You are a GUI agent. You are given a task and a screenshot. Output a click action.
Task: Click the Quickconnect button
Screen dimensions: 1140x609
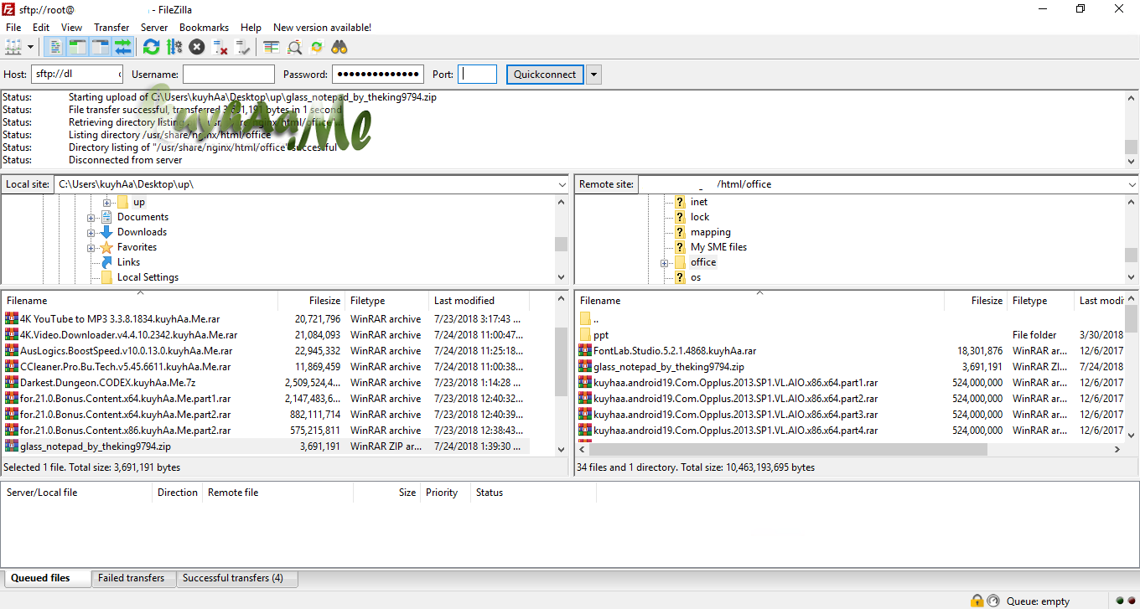tap(545, 75)
